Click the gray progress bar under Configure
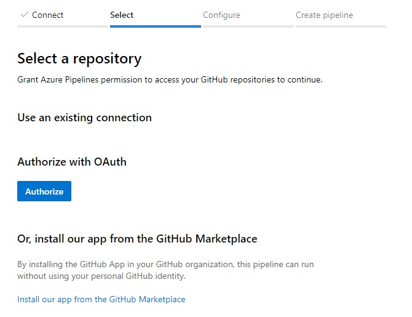 248,26
